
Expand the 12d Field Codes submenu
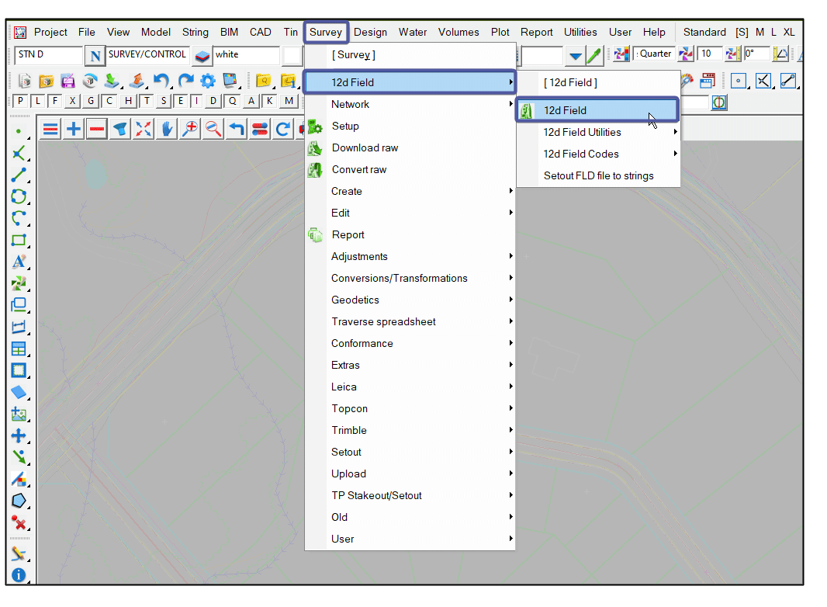coord(598,154)
